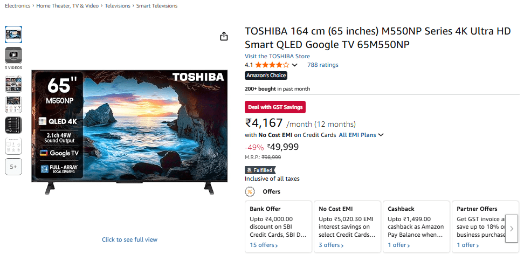Image resolution: width=524 pixels, height=254 pixels.
Task: Open the All EMI Plans dropdown
Action: (x=361, y=135)
